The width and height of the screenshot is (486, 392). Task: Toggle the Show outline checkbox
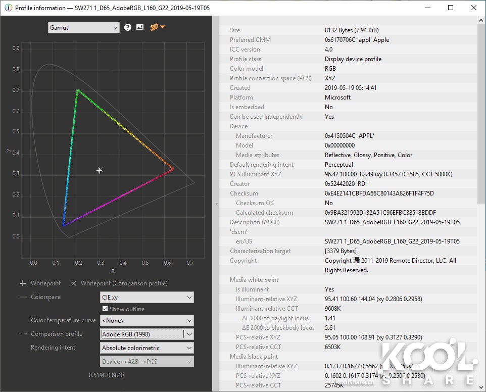(105, 309)
